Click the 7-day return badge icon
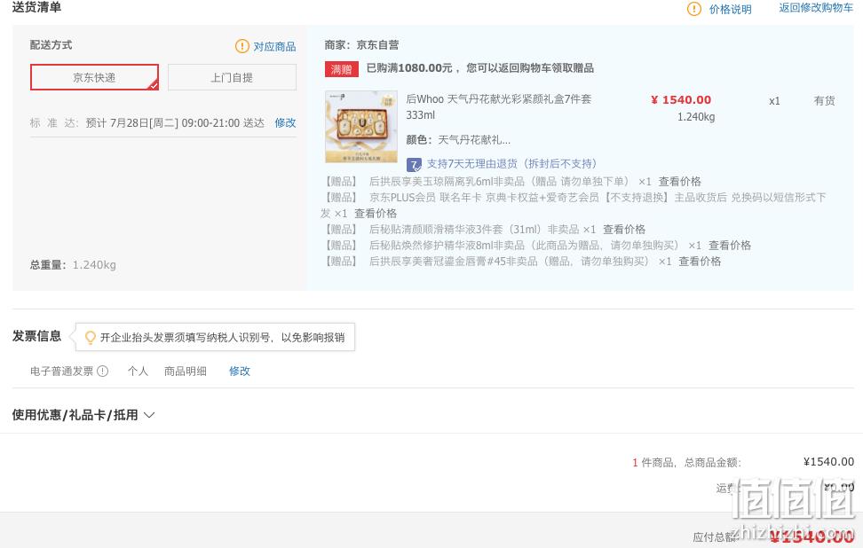 tap(414, 164)
